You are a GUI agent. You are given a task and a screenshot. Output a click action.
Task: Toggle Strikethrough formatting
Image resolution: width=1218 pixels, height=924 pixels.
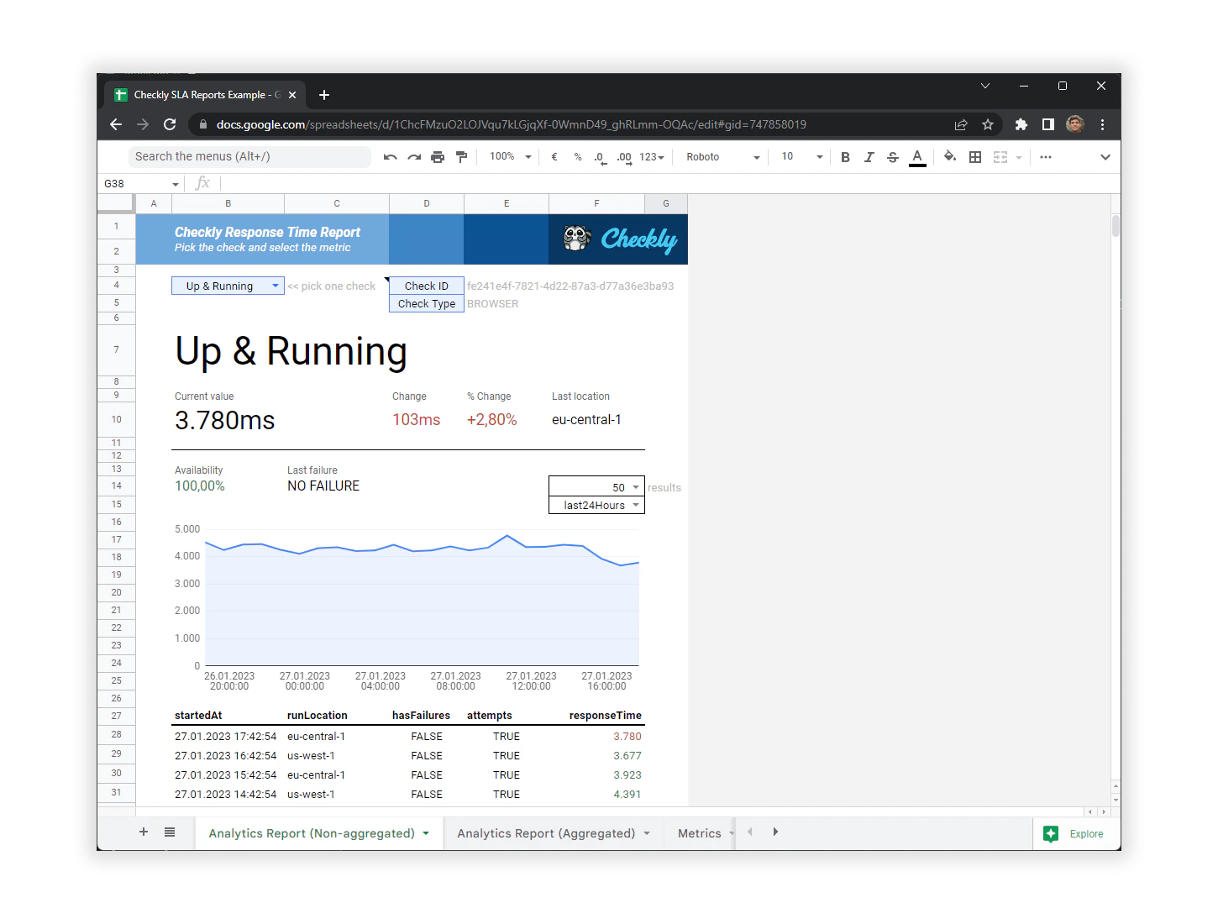pos(893,156)
